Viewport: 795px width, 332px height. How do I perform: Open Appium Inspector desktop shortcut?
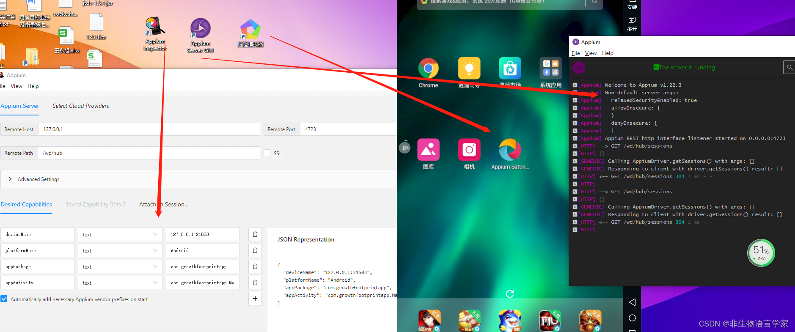point(155,34)
